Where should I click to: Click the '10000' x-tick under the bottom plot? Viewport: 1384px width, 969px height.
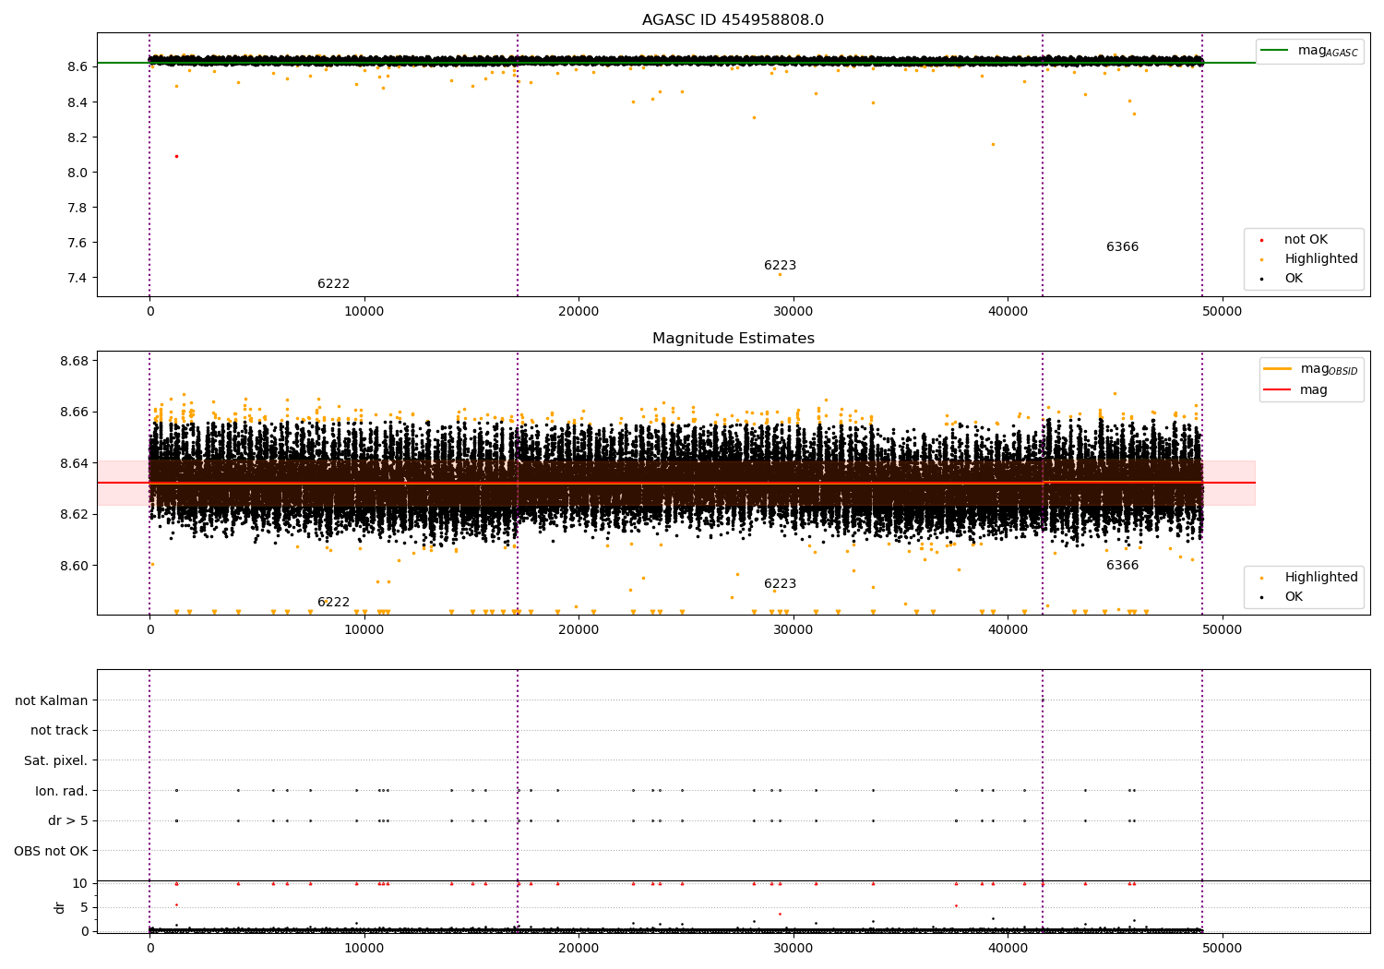tap(364, 948)
